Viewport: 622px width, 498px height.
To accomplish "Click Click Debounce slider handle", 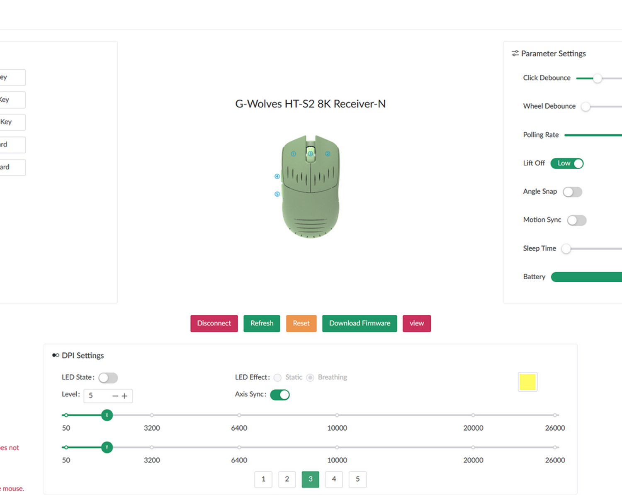I will [x=597, y=78].
